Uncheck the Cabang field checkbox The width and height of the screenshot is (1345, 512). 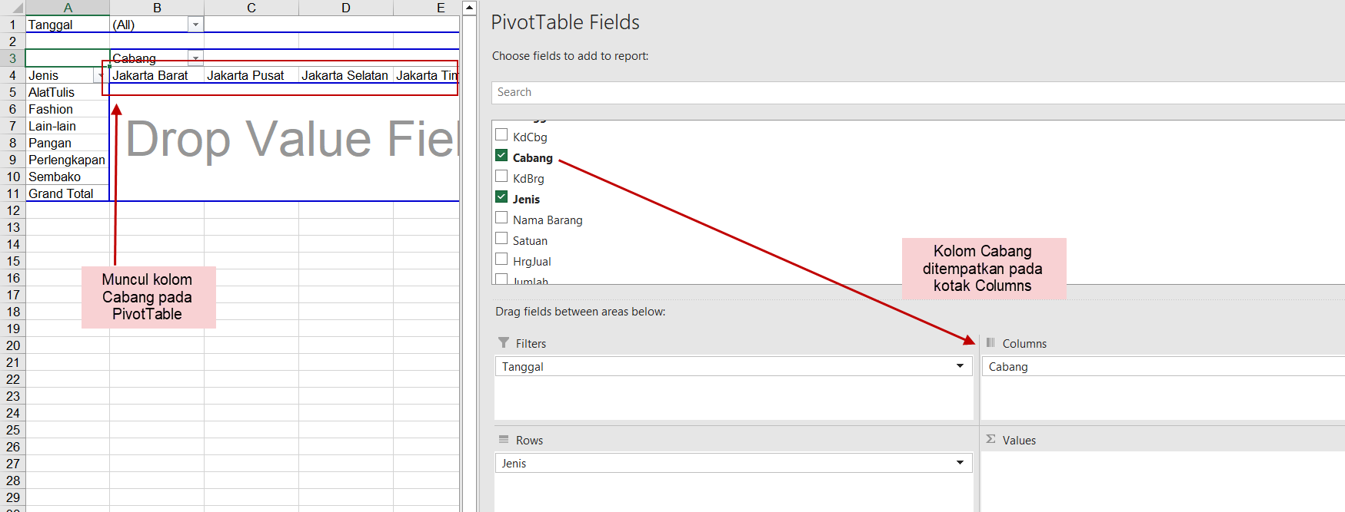point(501,156)
